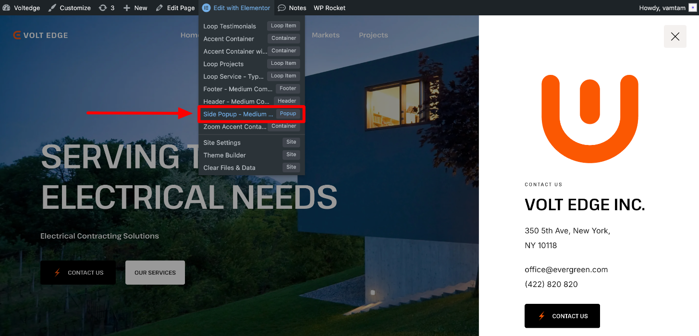The image size is (699, 336).
Task: Click the Customize paintbrush icon
Action: [52, 8]
